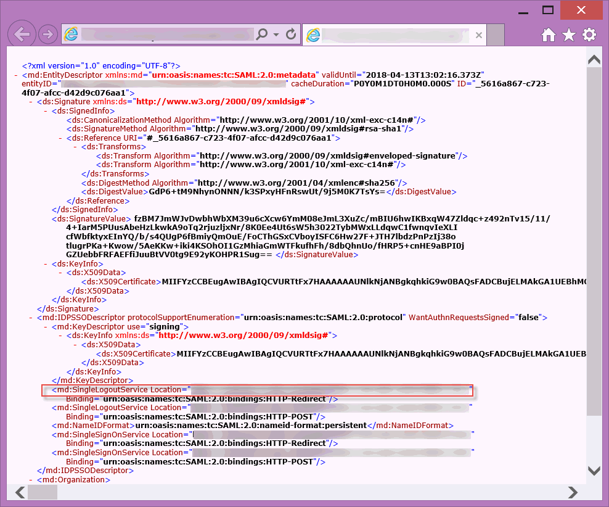The image size is (609, 507).
Task: Collapse the md:Organization node
Action: (31, 480)
